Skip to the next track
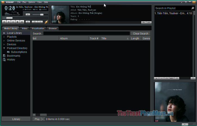The width and height of the screenshot is (197, 126). pyautogui.click(x=22, y=22)
